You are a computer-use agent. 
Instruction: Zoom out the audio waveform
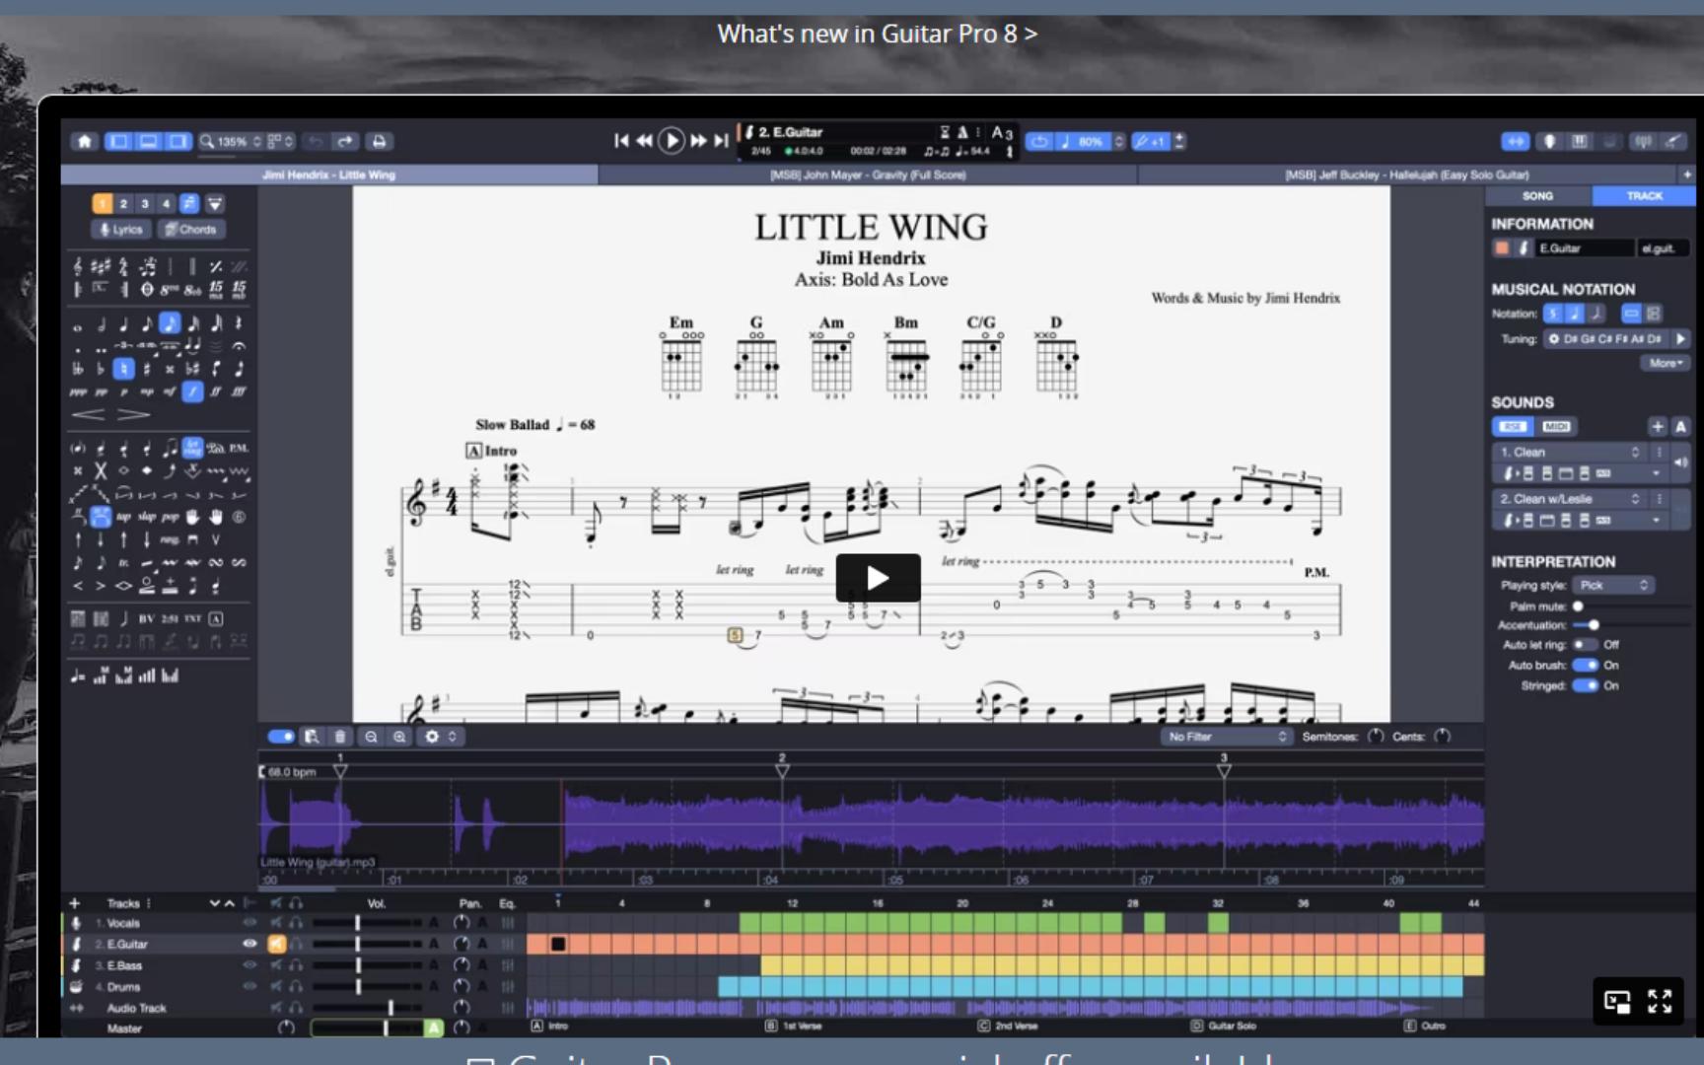[371, 737]
